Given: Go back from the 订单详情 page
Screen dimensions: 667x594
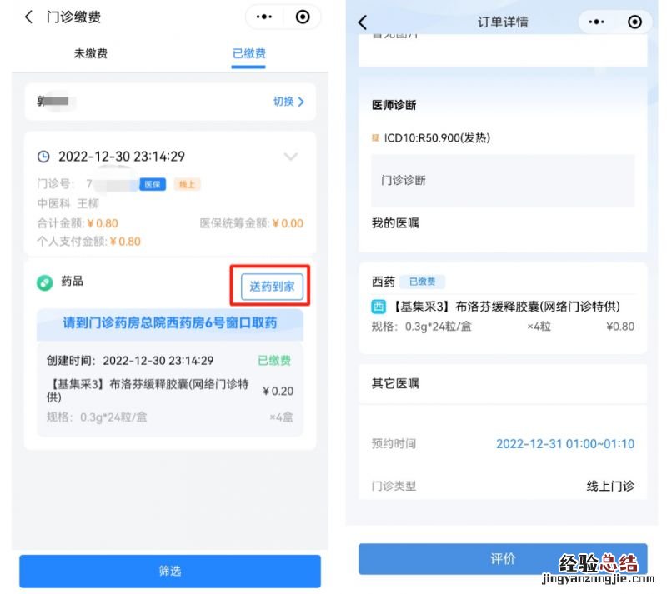Looking at the screenshot, I should click(x=363, y=22).
